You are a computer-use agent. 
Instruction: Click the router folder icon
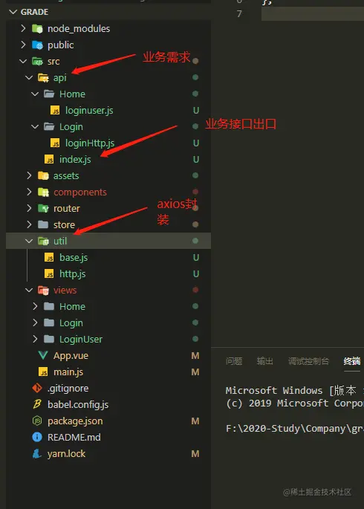[x=43, y=208]
